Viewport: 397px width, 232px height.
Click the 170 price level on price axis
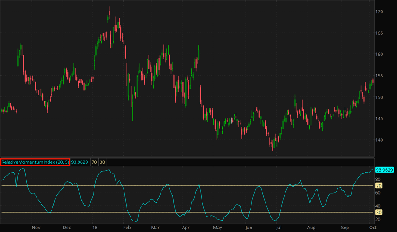(x=379, y=12)
